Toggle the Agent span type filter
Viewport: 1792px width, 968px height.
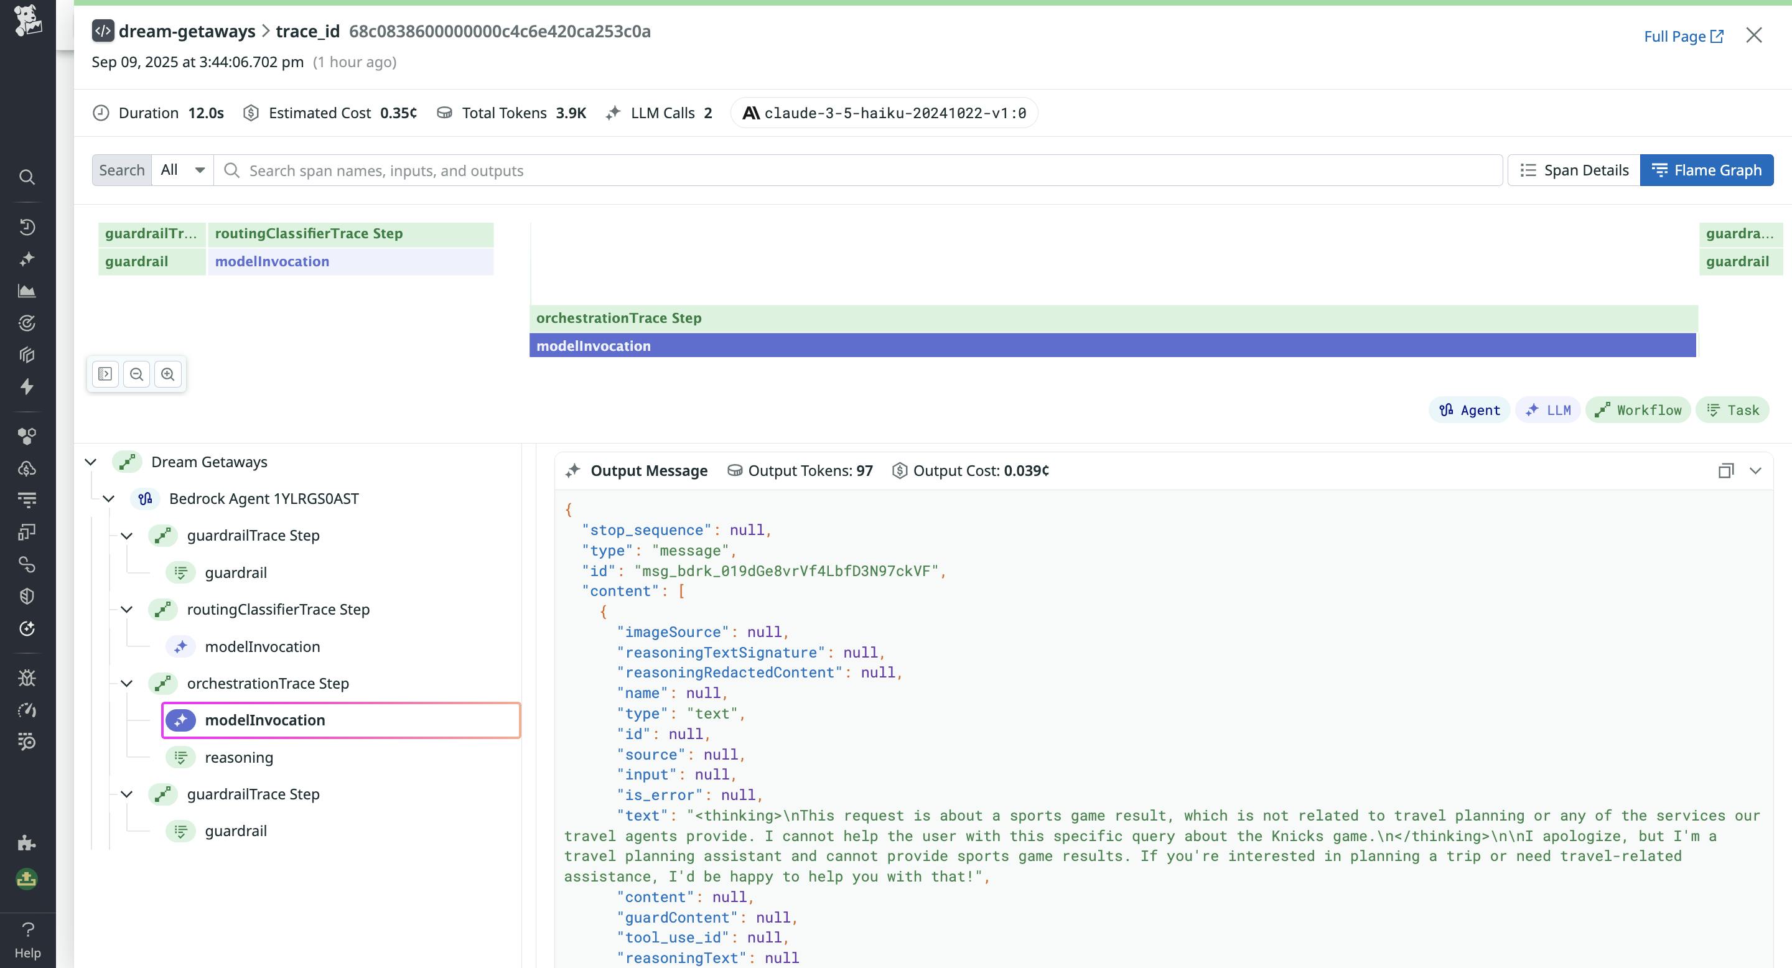(x=1469, y=411)
